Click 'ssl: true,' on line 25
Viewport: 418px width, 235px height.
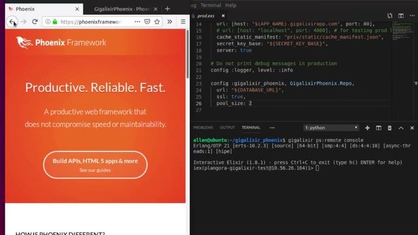pos(231,97)
